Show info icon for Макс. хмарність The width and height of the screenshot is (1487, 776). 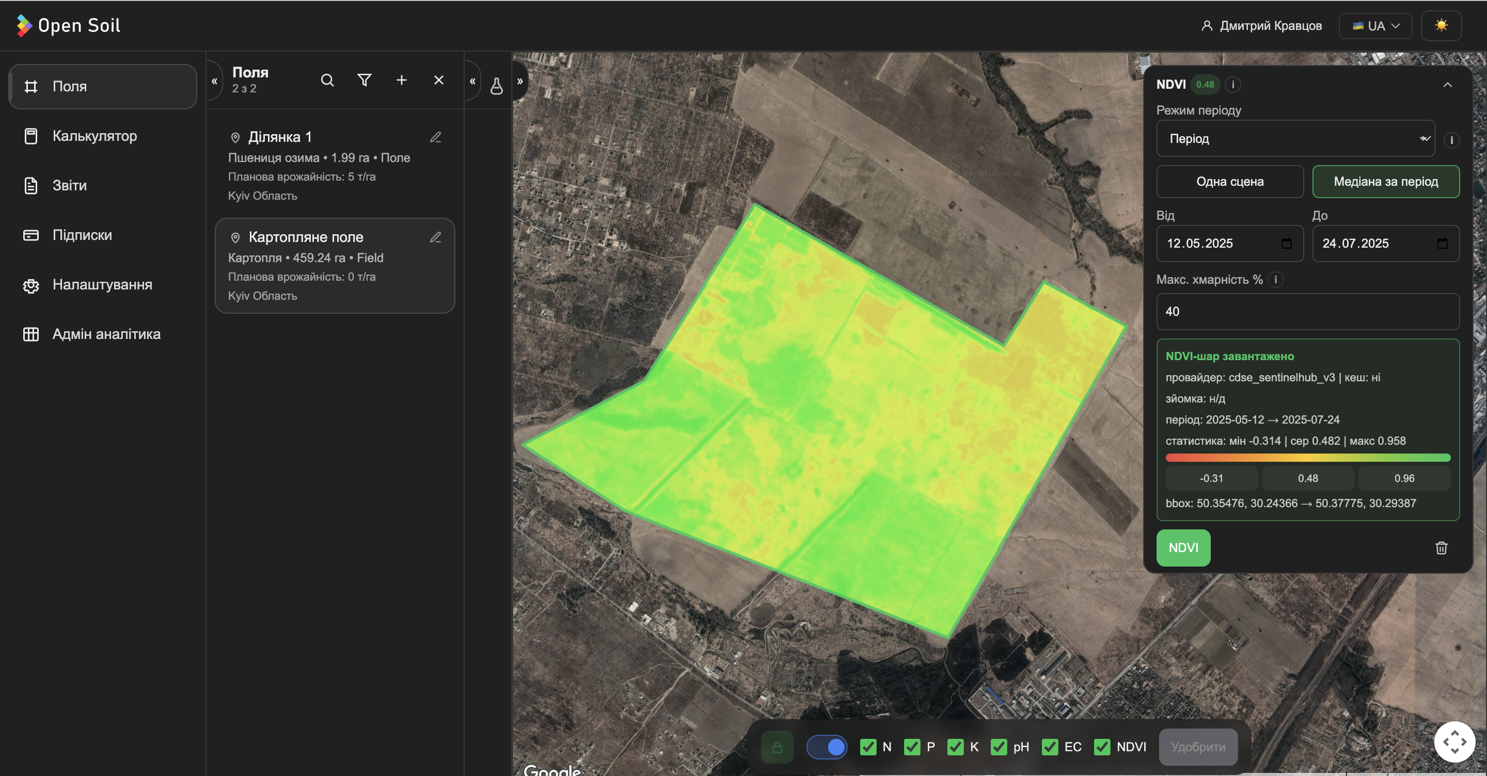click(x=1276, y=280)
